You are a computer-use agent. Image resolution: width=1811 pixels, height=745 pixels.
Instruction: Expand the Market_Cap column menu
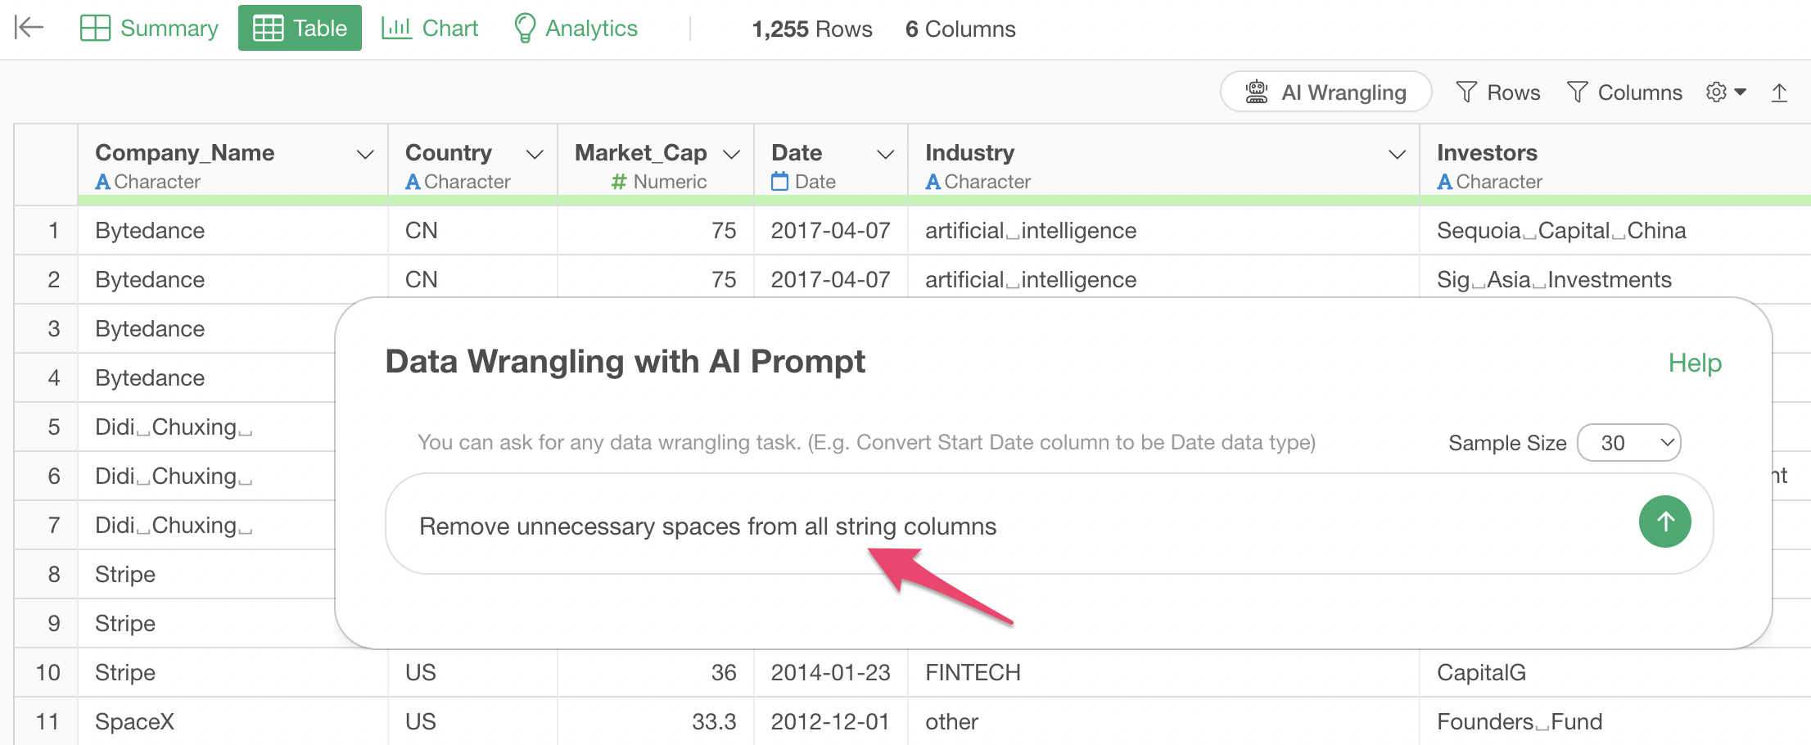click(x=732, y=154)
